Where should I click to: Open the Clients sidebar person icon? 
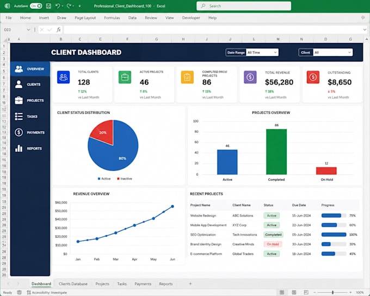click(x=18, y=84)
